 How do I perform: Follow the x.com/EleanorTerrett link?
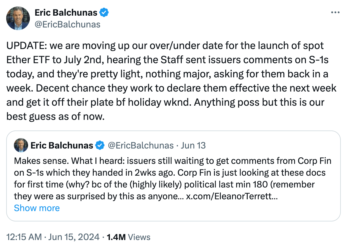(x=232, y=196)
